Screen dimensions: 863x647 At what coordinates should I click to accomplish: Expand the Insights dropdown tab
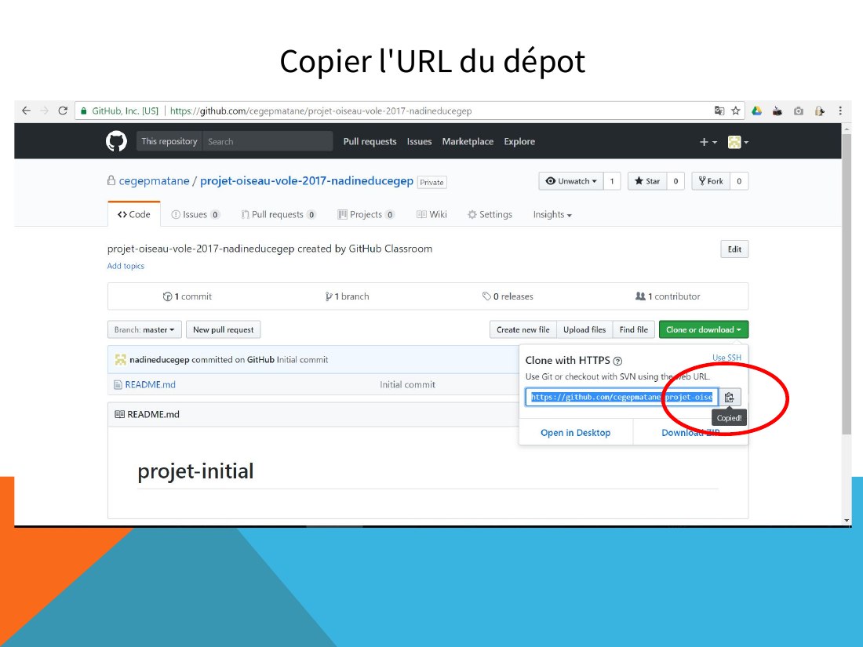[552, 215]
